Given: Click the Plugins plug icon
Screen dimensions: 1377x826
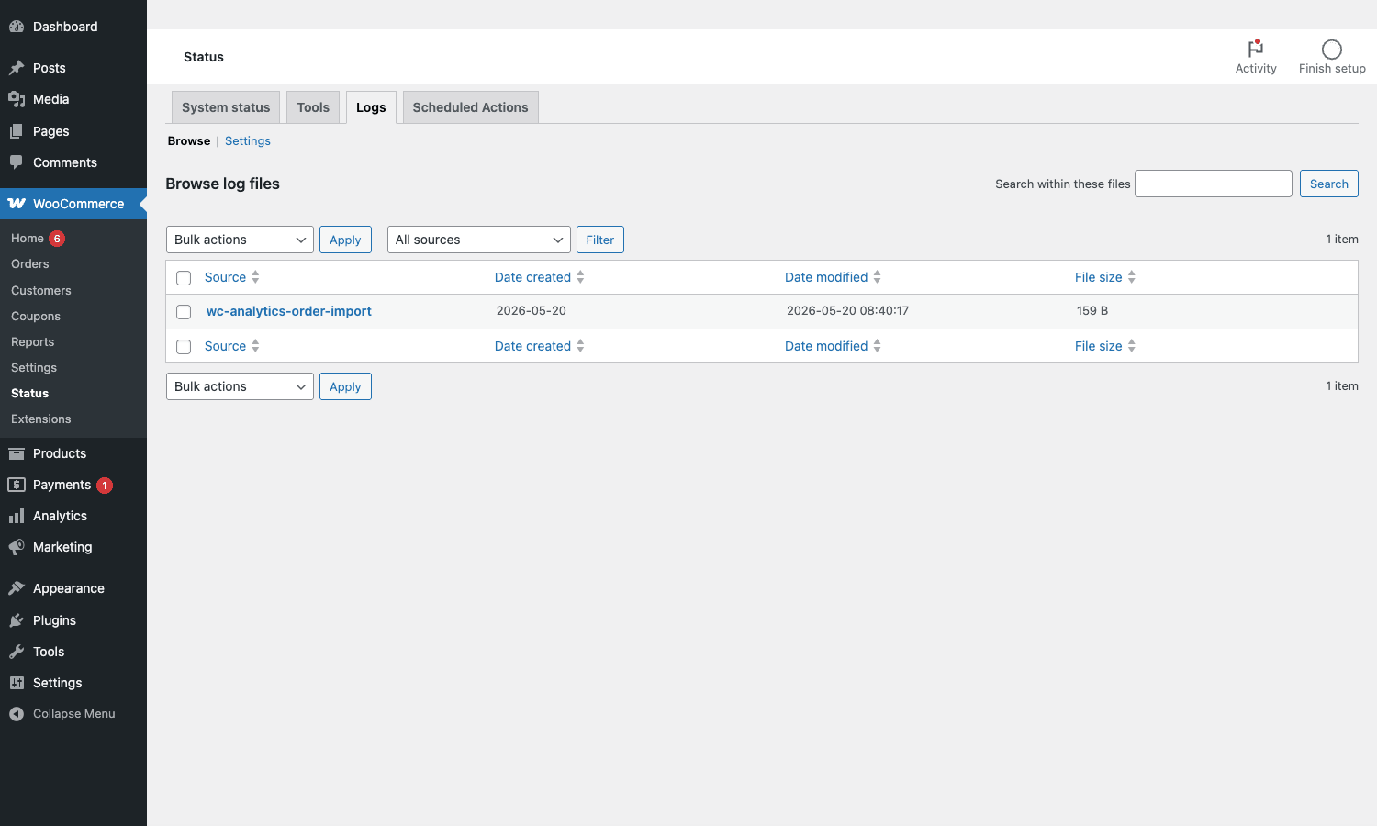Looking at the screenshot, I should click(17, 620).
